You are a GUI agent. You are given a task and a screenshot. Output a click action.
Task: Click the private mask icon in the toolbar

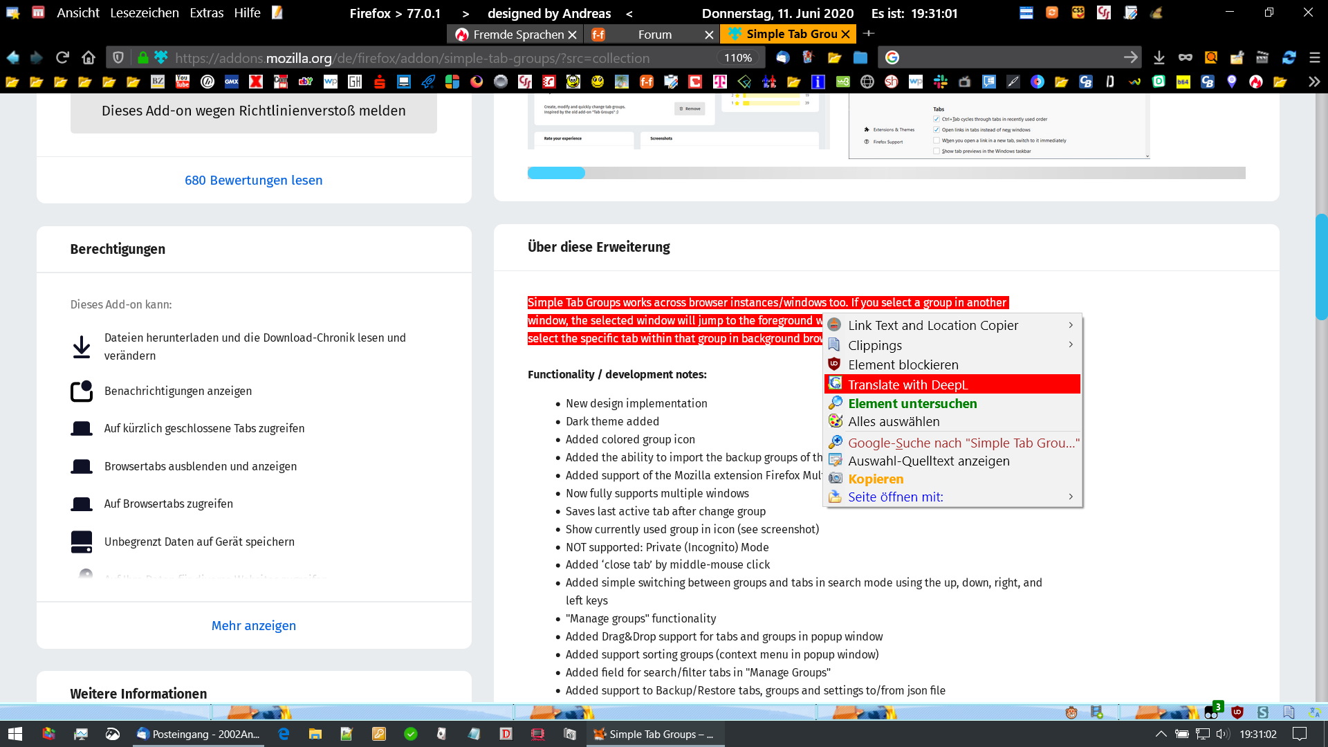[1186, 57]
